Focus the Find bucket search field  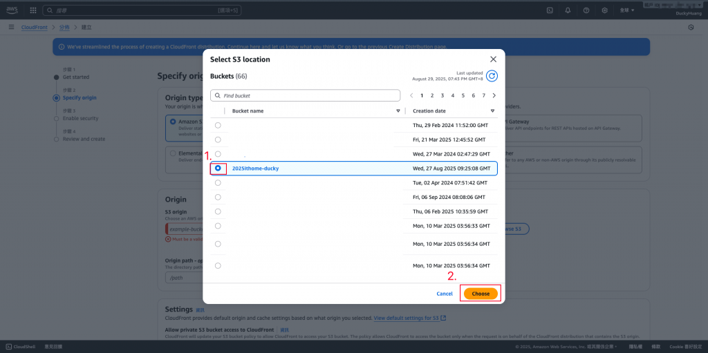(305, 96)
